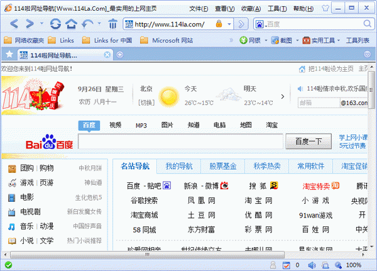Select the MP3 search tab

pos(141,125)
